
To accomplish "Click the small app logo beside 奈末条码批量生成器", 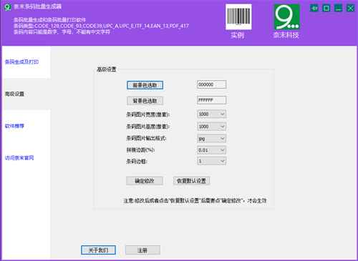I will pyautogui.click(x=8, y=7).
